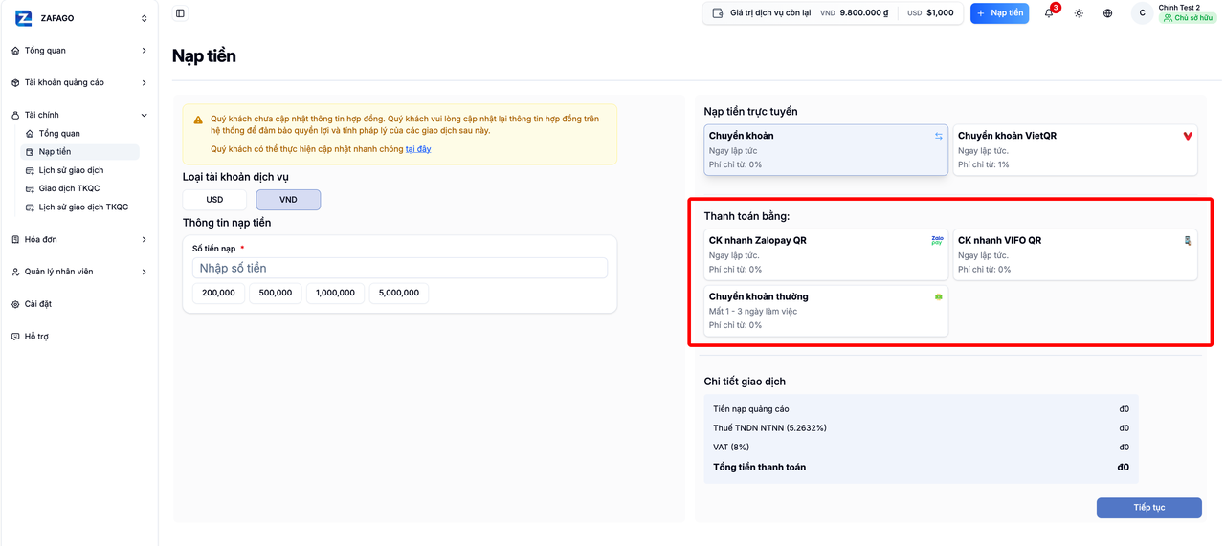Click the Tổng tiền thanh toán row
The image size is (1225, 546).
coord(921,468)
